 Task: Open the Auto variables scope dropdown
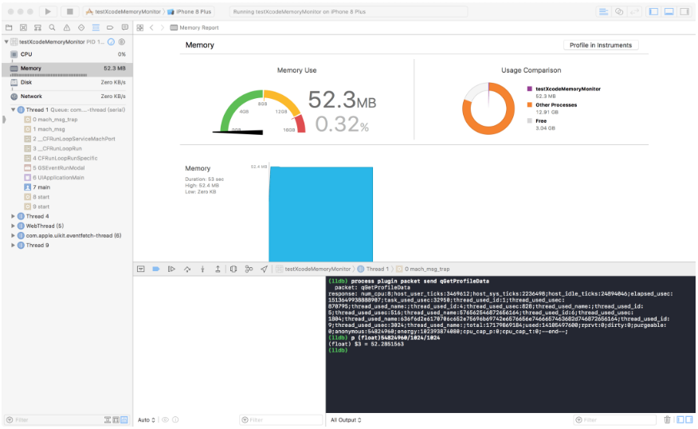pyautogui.click(x=147, y=419)
